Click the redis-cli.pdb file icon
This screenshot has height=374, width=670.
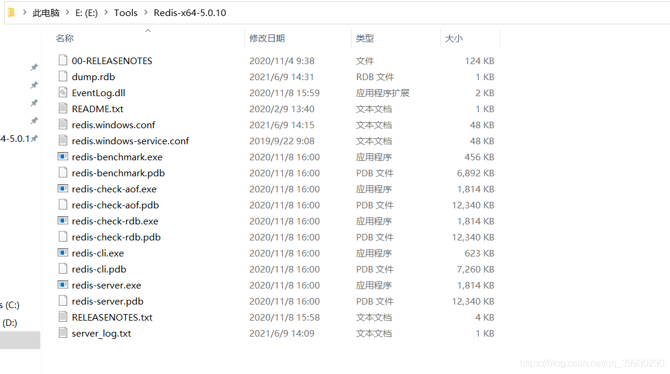pos(63,269)
